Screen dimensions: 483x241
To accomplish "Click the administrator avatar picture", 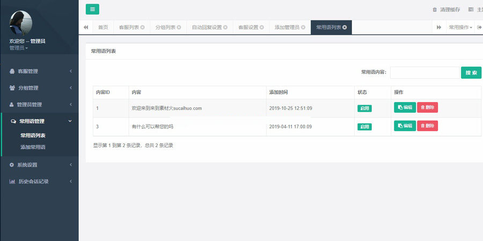I will (21, 23).
